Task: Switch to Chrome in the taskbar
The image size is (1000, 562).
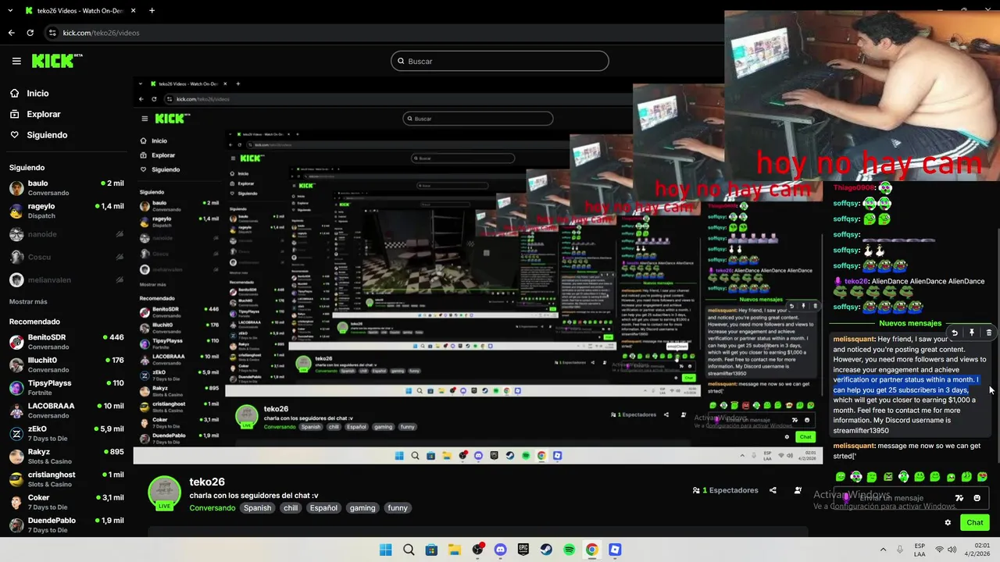Action: pyautogui.click(x=592, y=550)
